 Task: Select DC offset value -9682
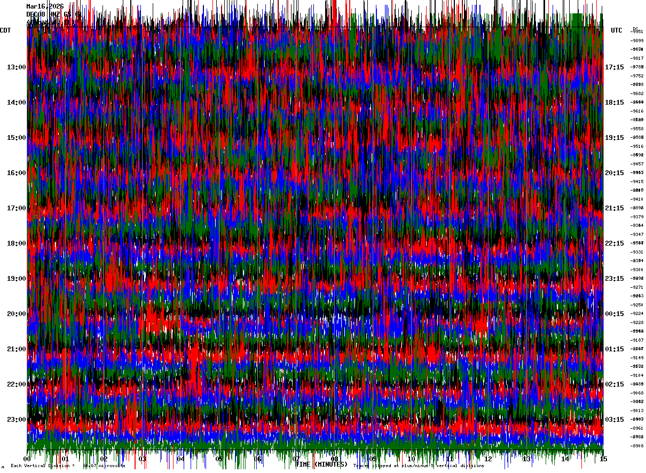pos(638,93)
